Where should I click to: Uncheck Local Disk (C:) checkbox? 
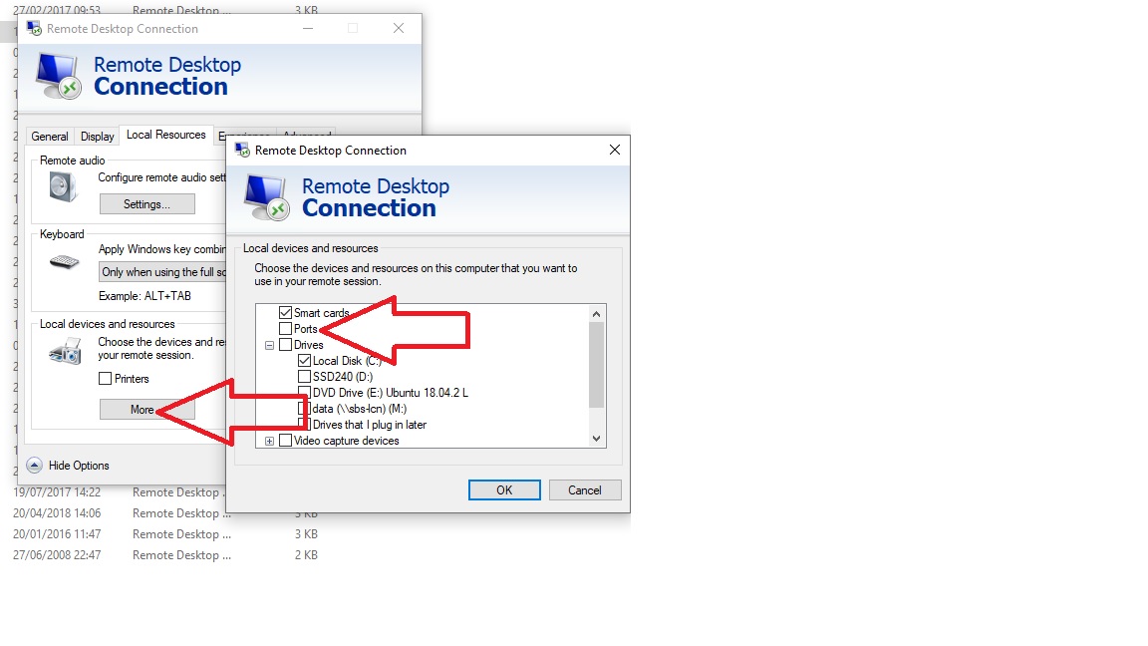click(305, 361)
